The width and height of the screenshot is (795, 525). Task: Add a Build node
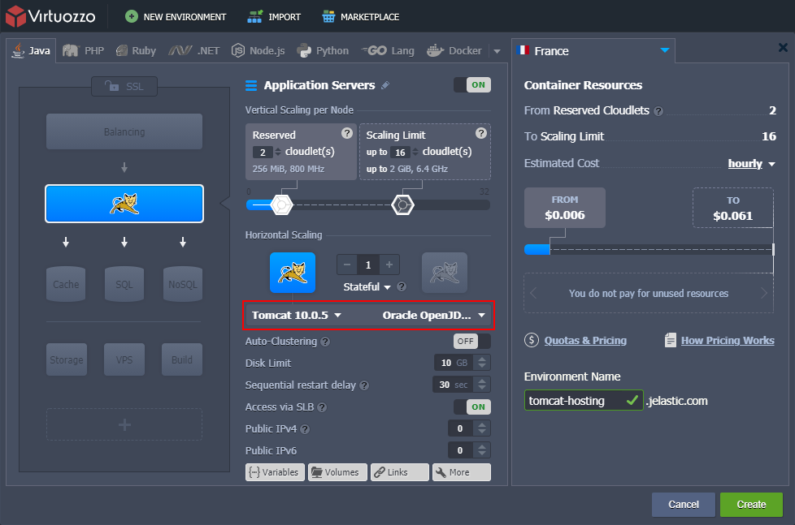[x=182, y=359]
